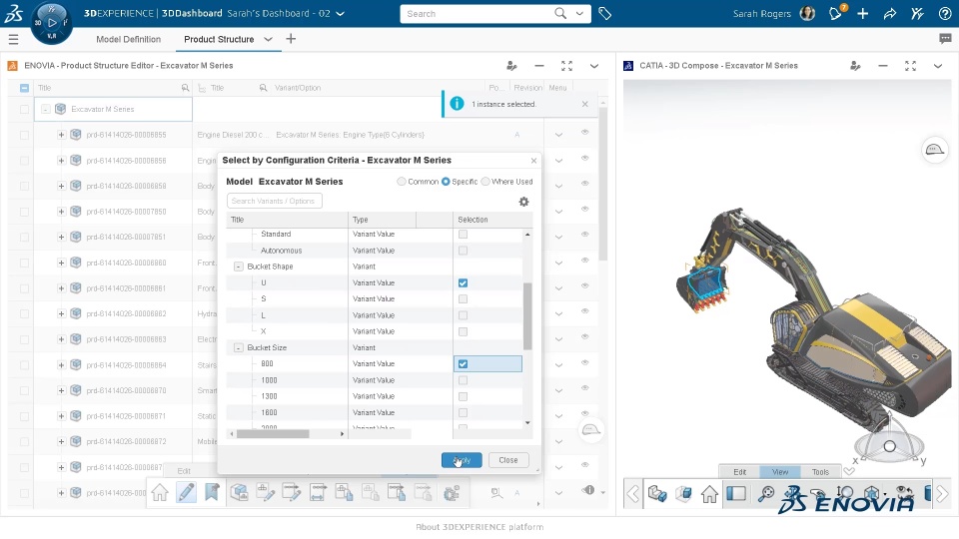Click the Search Variants / Options field
The height and width of the screenshot is (539, 959).
pos(274,201)
